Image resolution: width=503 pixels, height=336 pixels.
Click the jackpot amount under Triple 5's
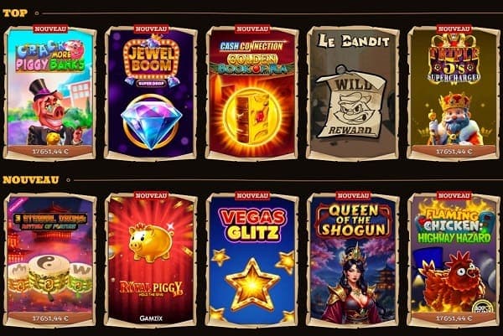click(454, 152)
